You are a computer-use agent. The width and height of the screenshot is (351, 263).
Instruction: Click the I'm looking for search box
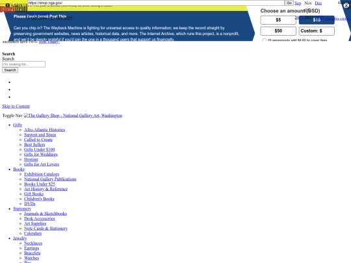tap(24, 64)
